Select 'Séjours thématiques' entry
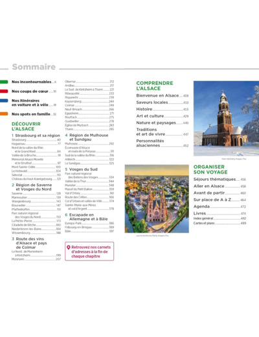Image resolution: width=259 pixels, height=337 pixels. [x=220, y=180]
